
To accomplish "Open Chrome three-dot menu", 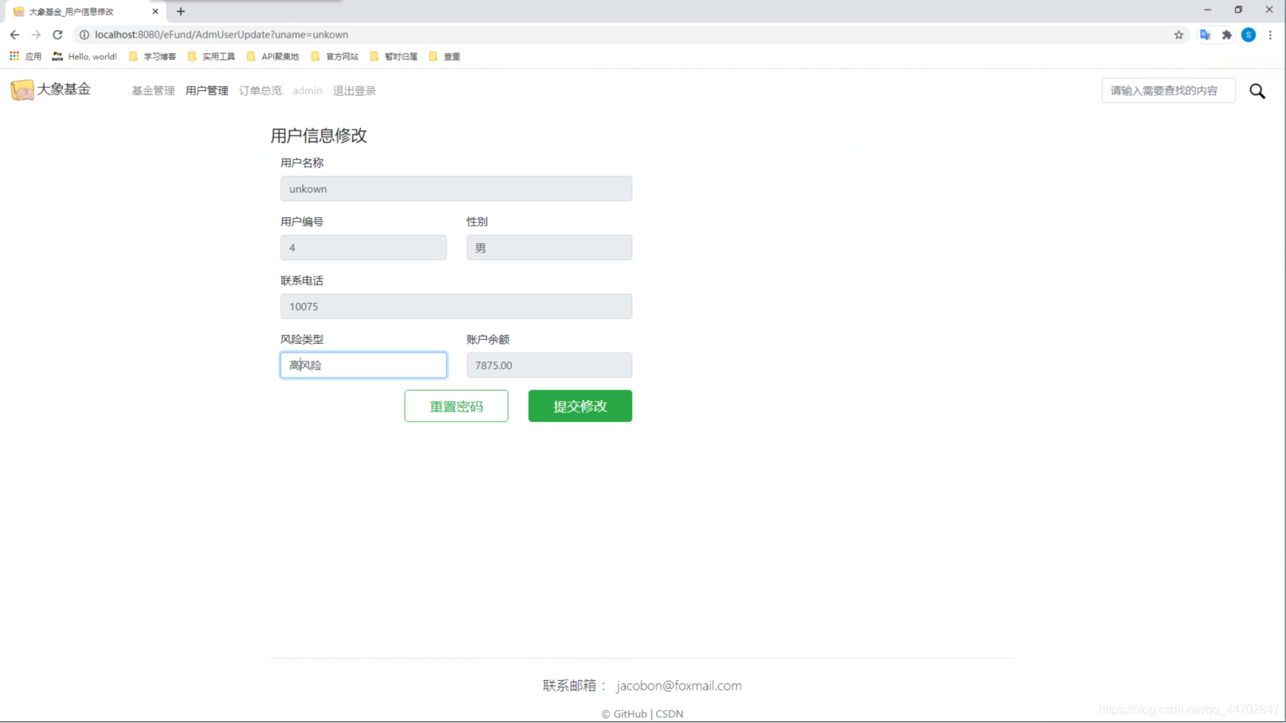I will coord(1270,35).
